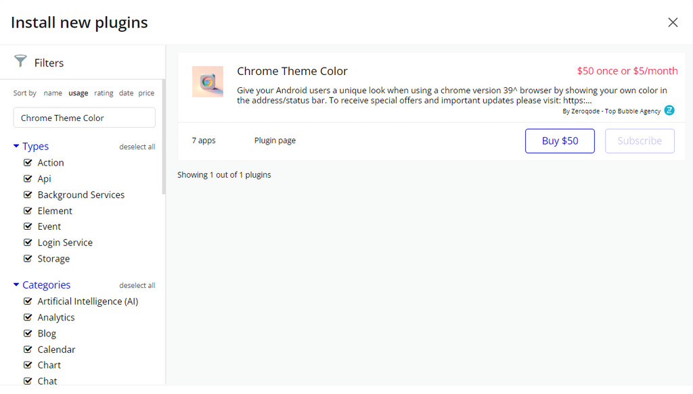The image size is (693, 394).
Task: Click the 7 apps label
Action: (x=204, y=141)
